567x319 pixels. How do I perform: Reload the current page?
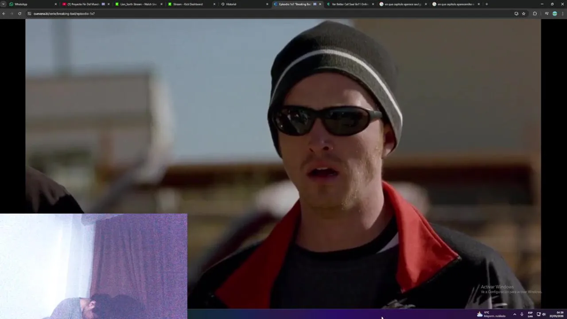point(19,14)
